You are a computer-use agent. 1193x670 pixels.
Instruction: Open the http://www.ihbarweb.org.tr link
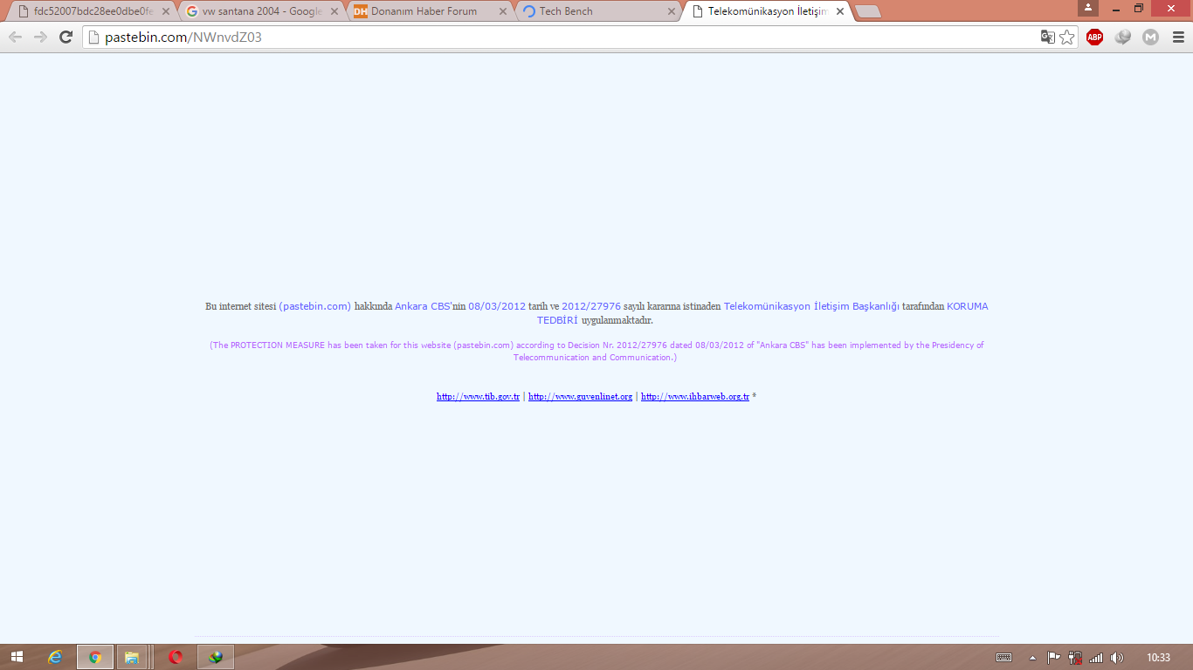coord(694,396)
